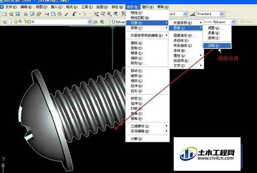Choose 图案填充(H)... in object submenu
Viewport: 257px width, 173px height.
(x=186, y=35)
